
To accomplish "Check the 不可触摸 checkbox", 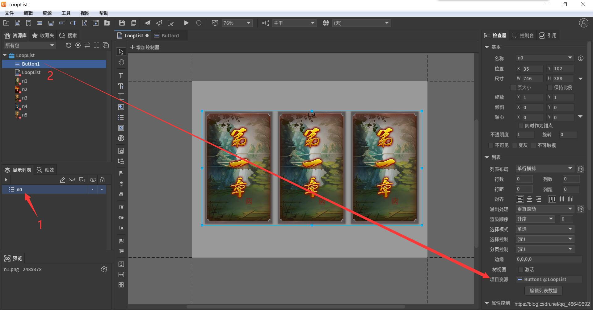I will coord(533,145).
